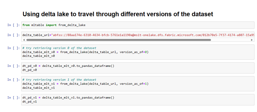
Task: Select the version 0 retrieval code cell
Action: [138, 52]
